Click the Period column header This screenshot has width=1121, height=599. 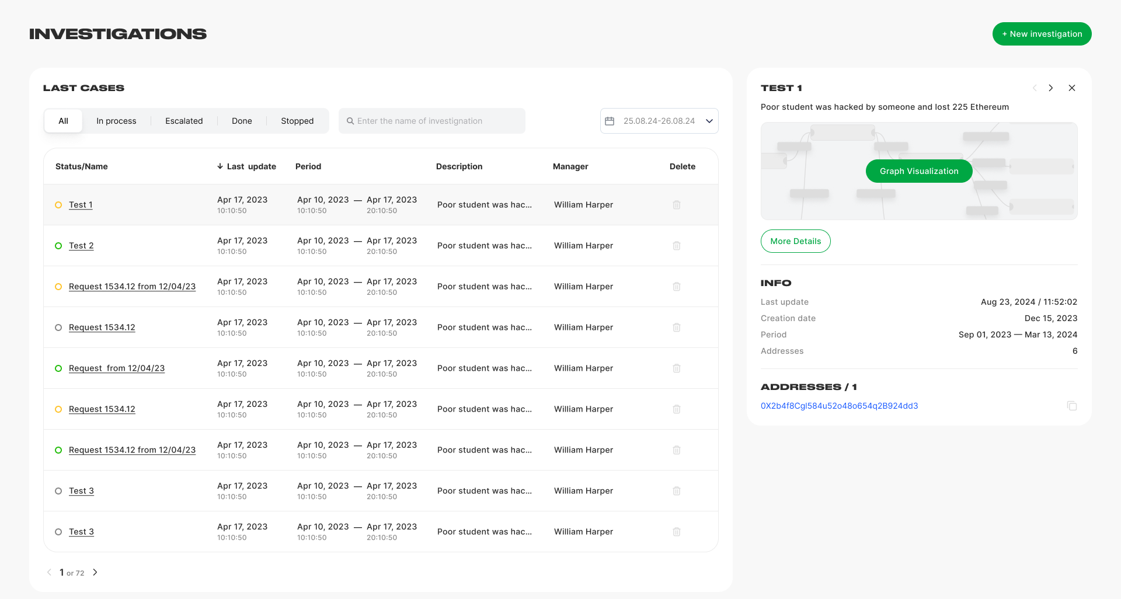(x=308, y=166)
